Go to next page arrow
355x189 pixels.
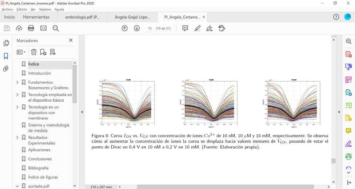point(137,28)
